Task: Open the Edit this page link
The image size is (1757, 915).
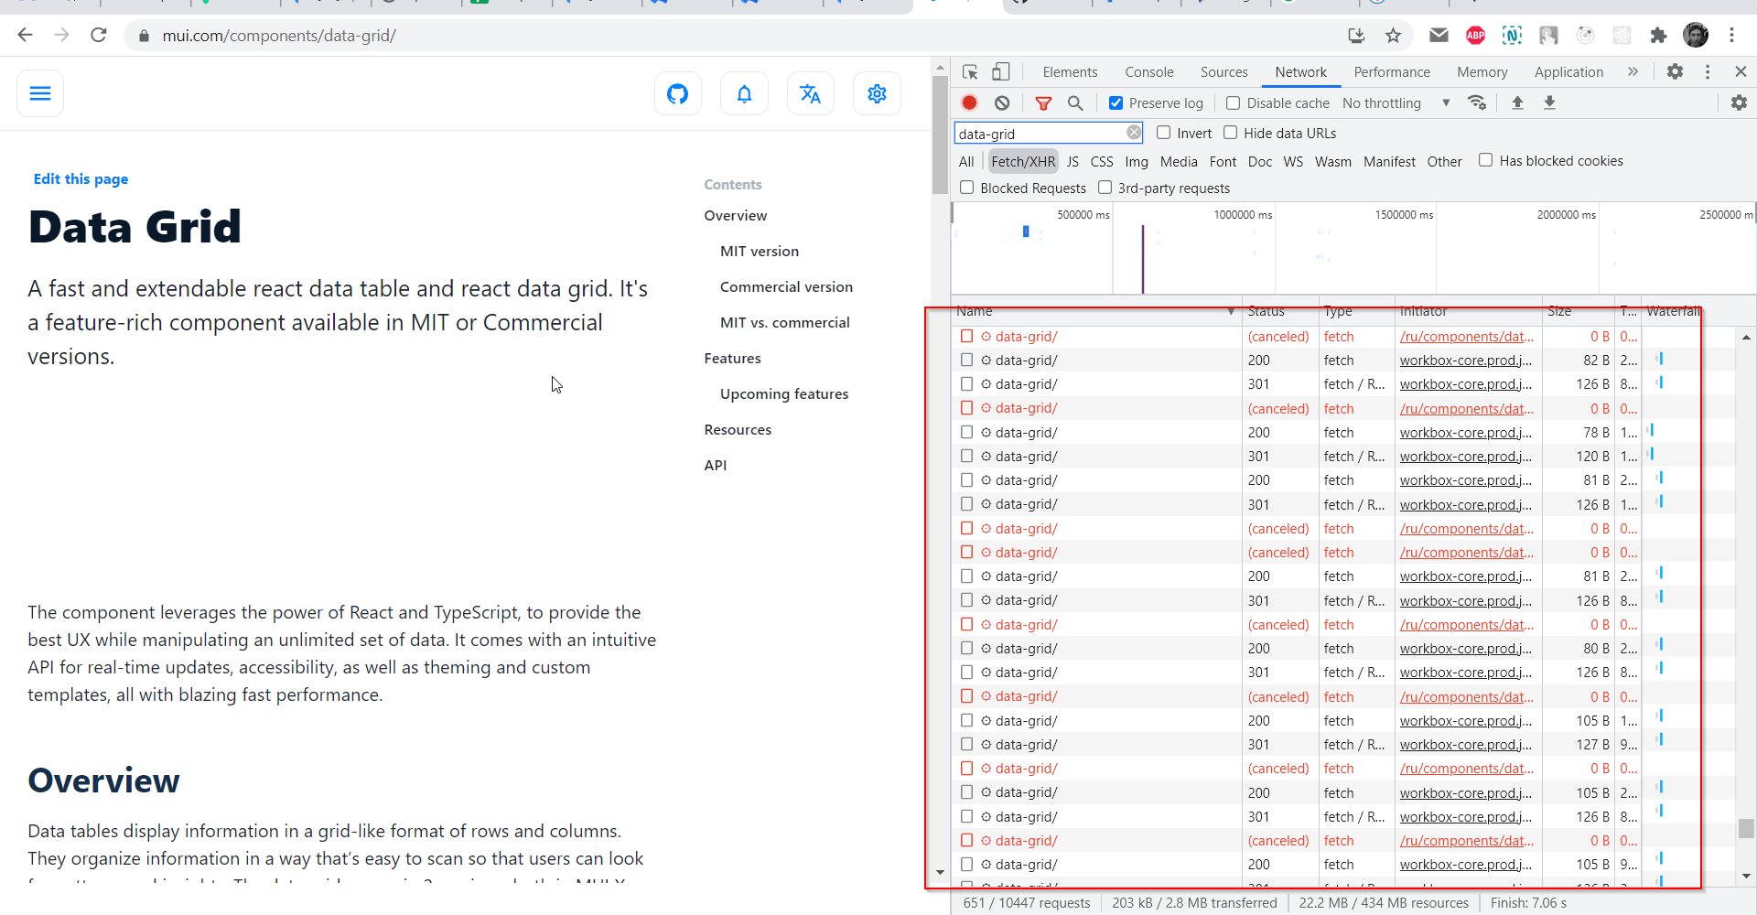Action: point(81,178)
